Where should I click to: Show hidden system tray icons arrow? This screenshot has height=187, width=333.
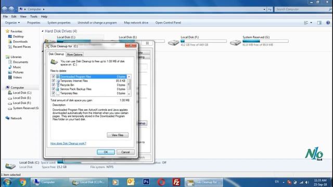click(283, 182)
